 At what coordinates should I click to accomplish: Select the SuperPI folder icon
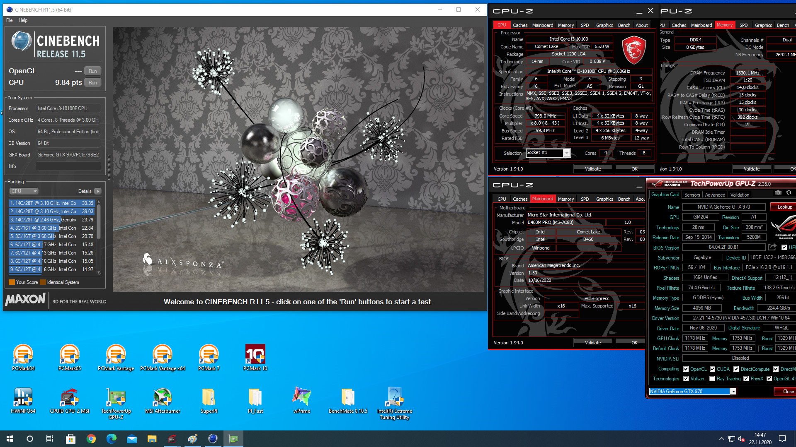[209, 400]
